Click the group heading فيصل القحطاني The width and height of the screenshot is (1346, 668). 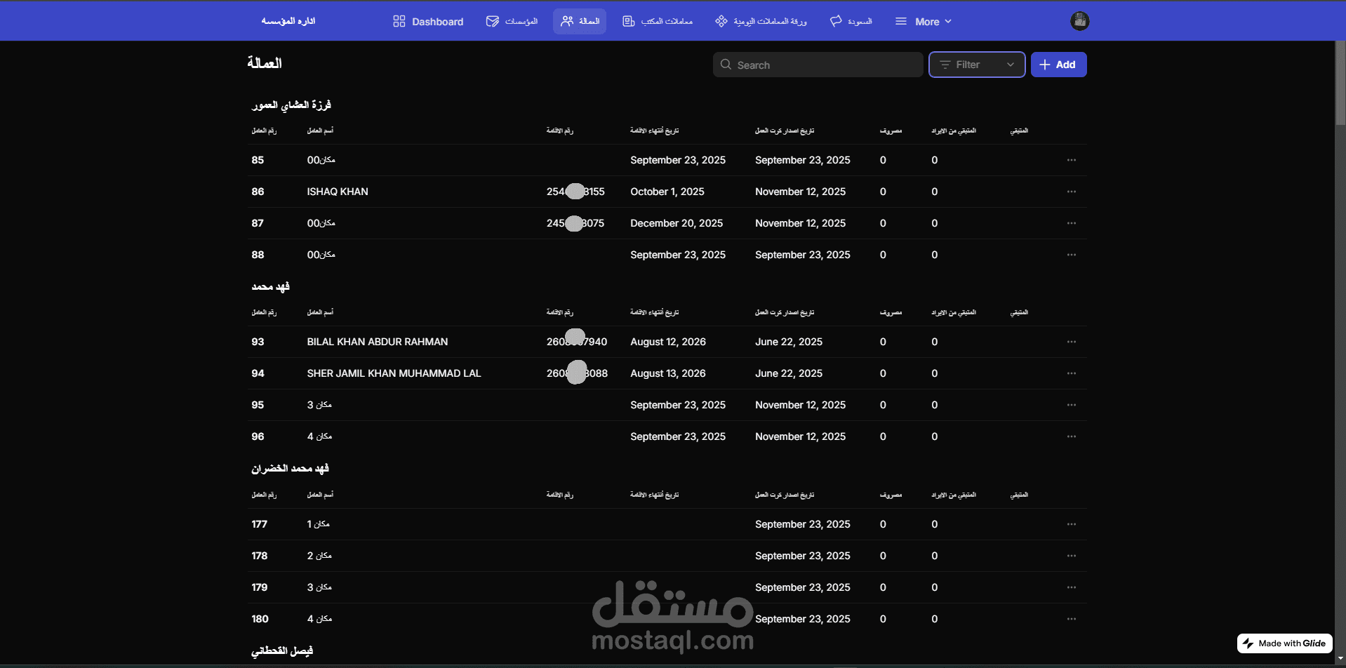[x=282, y=650]
